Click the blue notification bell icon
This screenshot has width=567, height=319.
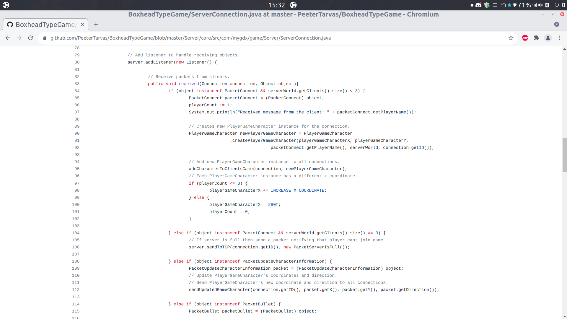tap(509, 5)
